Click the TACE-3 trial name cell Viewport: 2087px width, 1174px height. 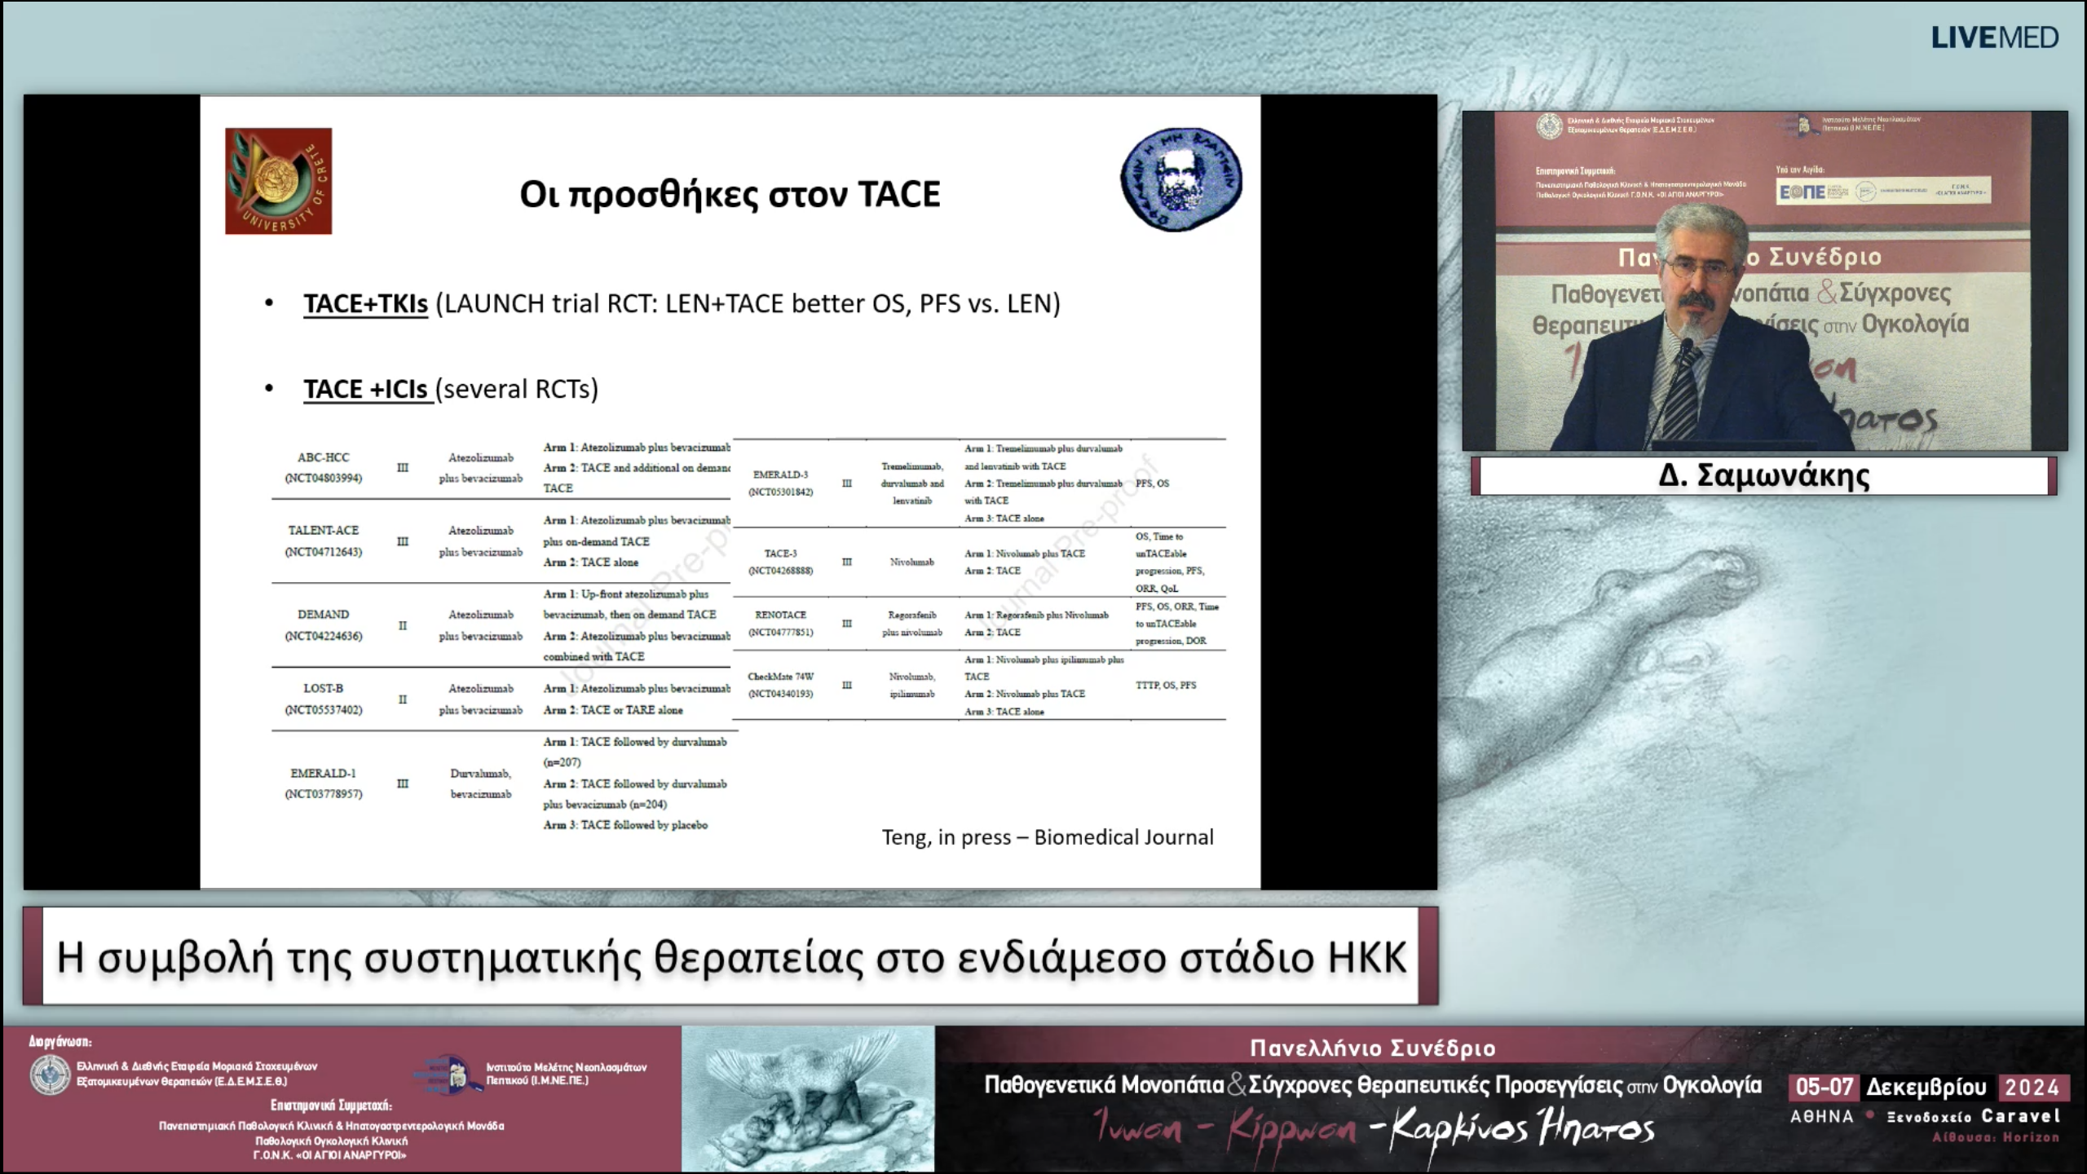click(x=780, y=562)
